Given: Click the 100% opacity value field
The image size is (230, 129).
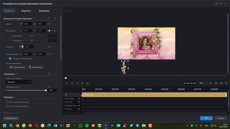Looking at the screenshot, I should point(52,90).
